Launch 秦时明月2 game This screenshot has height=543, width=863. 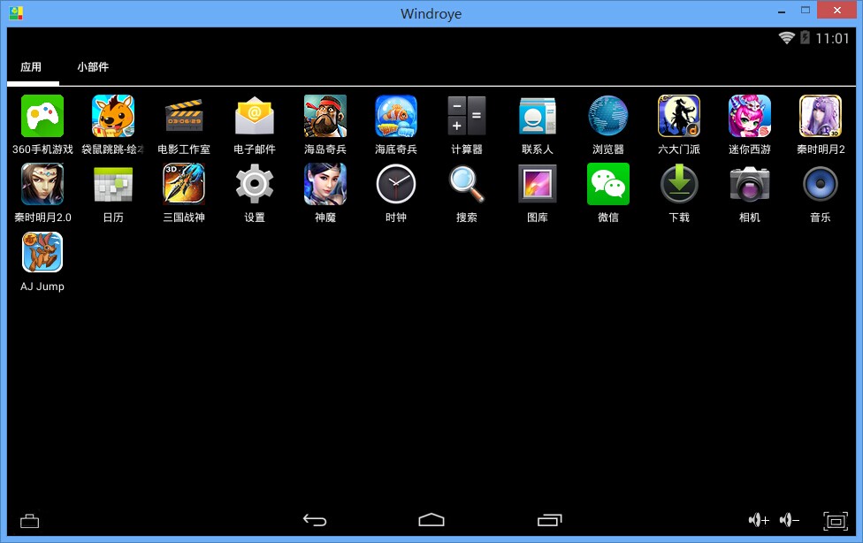coord(820,116)
